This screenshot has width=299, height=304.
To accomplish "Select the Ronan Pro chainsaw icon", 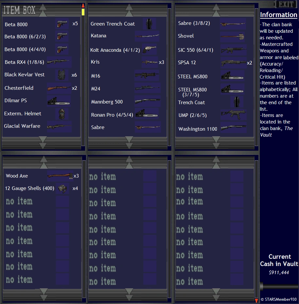I will coord(147,114).
